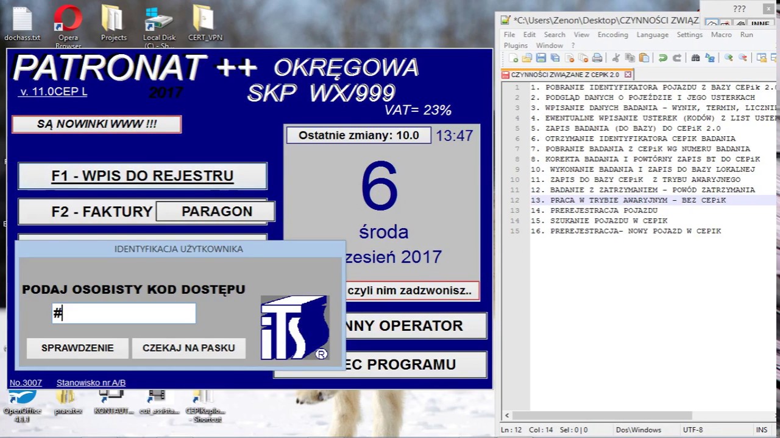Open the Settings menu in Notepad++
The image size is (780, 438).
(690, 35)
